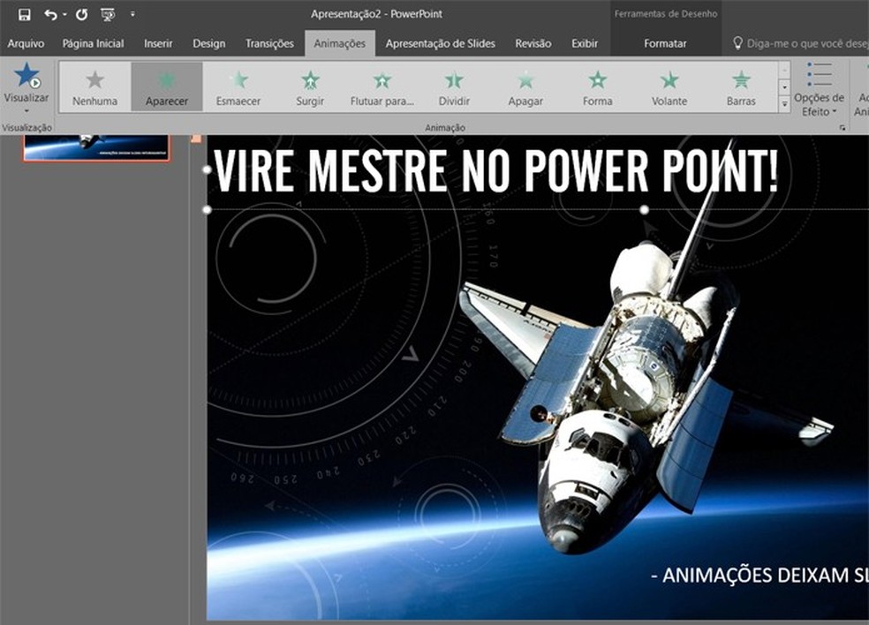
Task: Open the Arquivo menu
Action: pyautogui.click(x=26, y=43)
